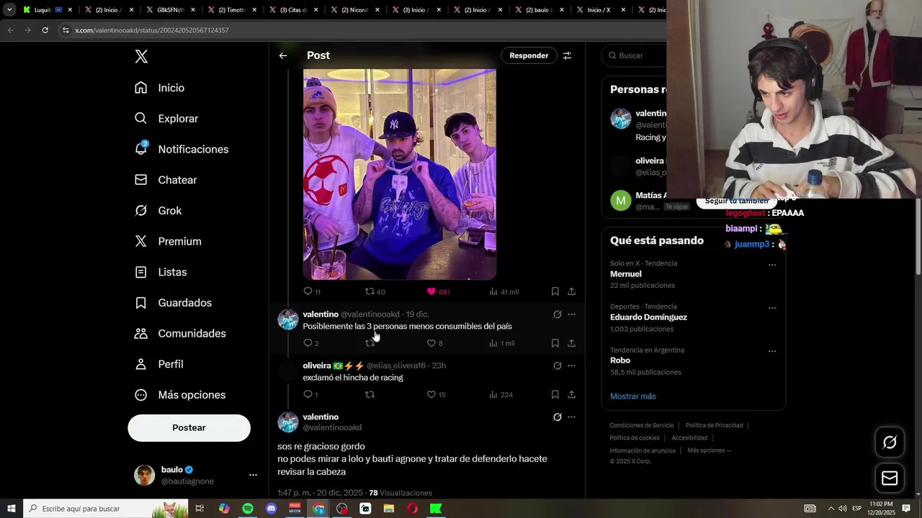Expand Más opciones in the sidebar
The height and width of the screenshot is (518, 922).
180,395
